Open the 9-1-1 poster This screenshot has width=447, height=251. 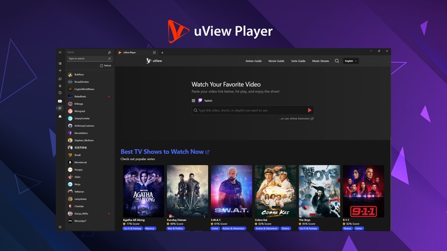363,191
